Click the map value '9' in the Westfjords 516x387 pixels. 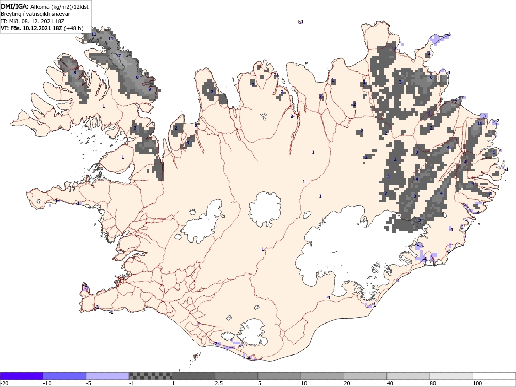click(150, 89)
